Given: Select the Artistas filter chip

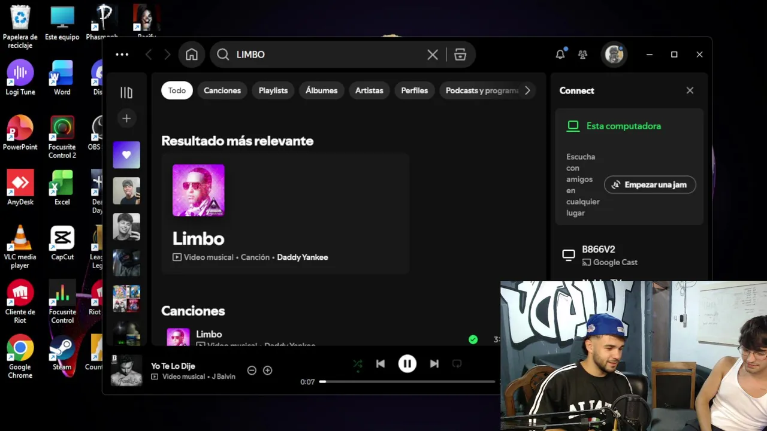Looking at the screenshot, I should 369,90.
